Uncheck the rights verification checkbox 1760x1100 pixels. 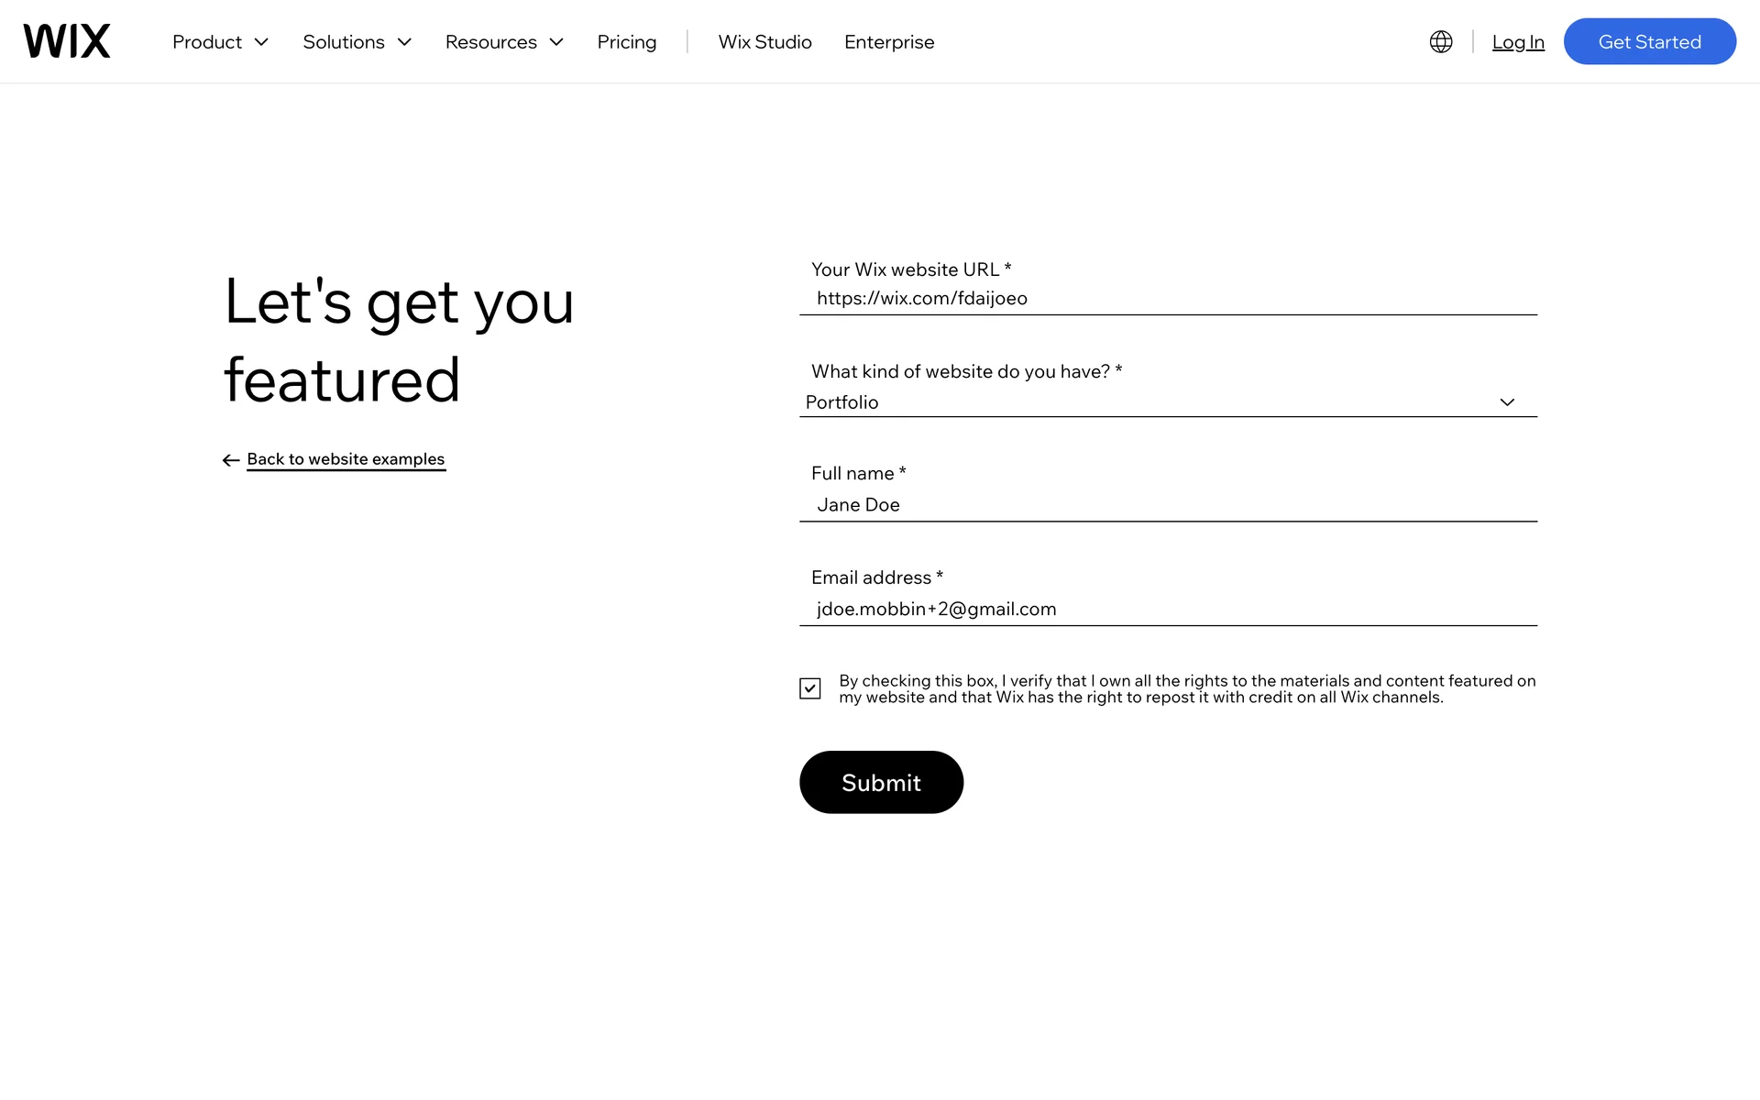(x=810, y=688)
